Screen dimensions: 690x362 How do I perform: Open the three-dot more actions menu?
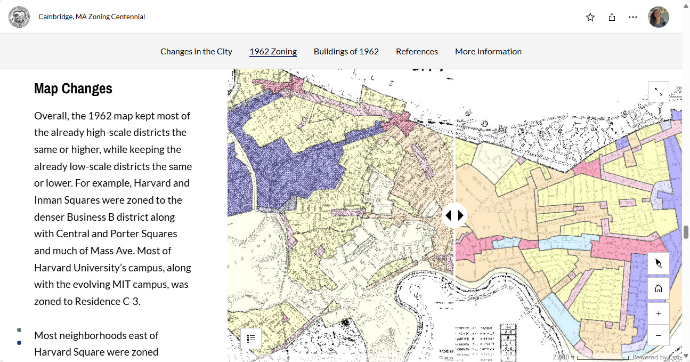633,17
